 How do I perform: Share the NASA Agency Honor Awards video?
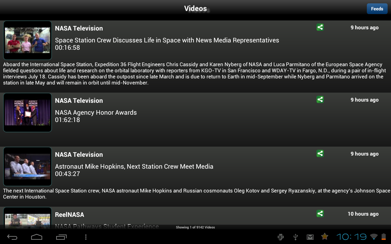tap(320, 100)
